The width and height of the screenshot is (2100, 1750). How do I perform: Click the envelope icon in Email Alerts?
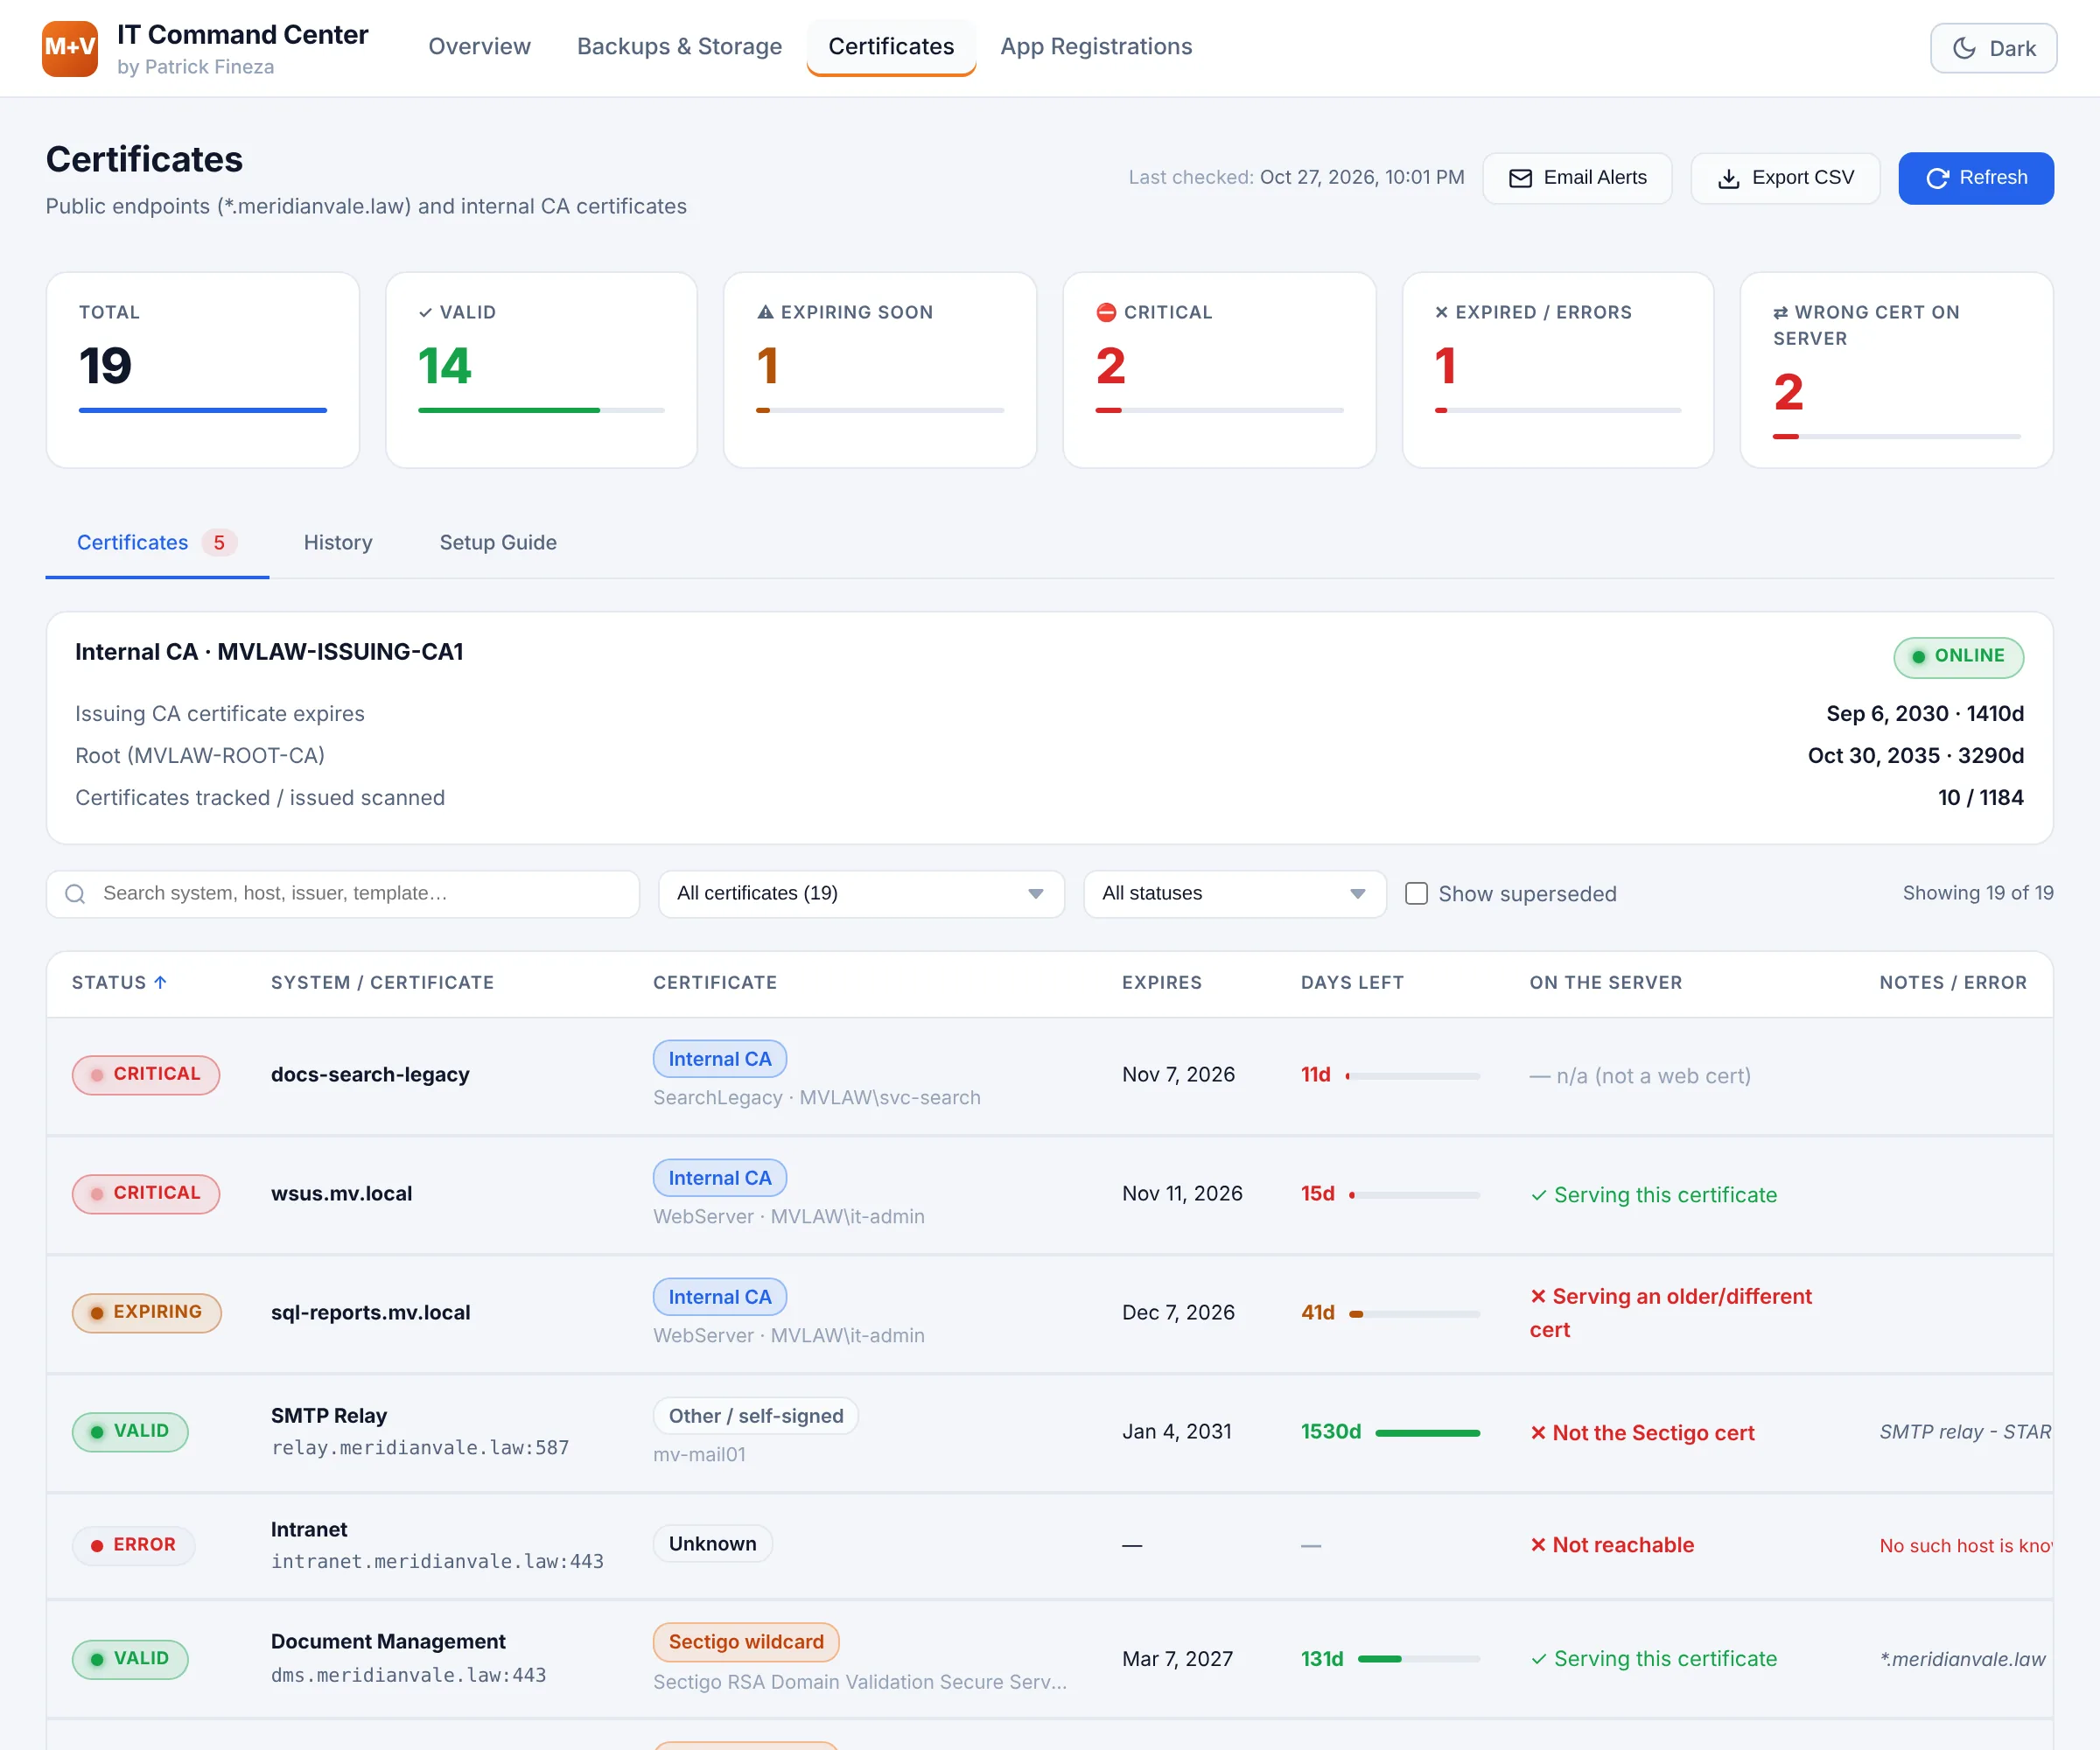coord(1520,178)
